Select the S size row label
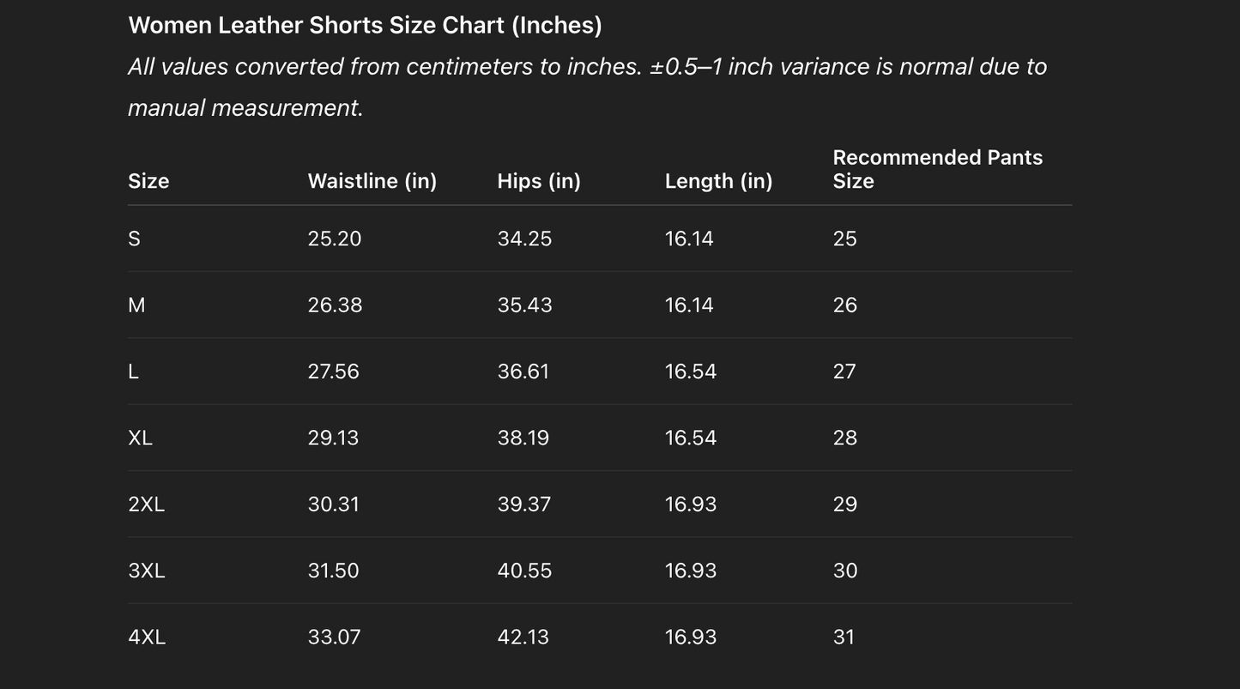1240x689 pixels. click(x=135, y=239)
